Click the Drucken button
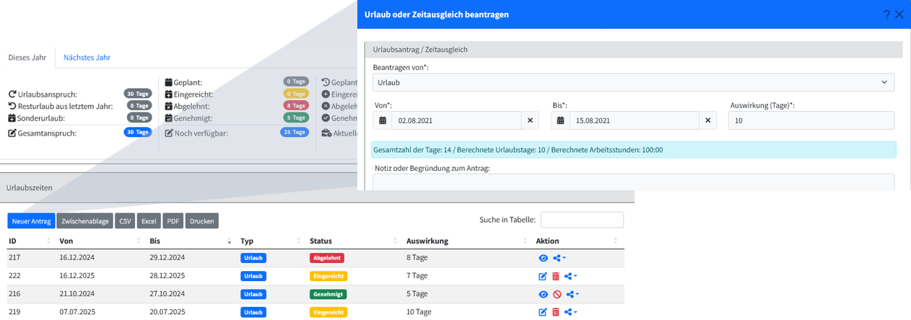This screenshot has width=911, height=320. click(202, 221)
